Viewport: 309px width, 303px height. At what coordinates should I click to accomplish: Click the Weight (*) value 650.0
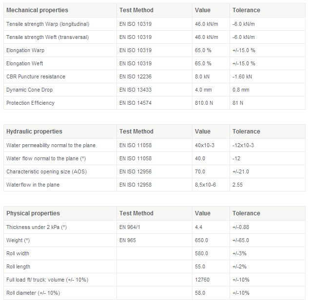pyautogui.click(x=201, y=240)
